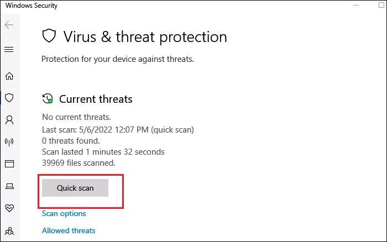Image resolution: width=387 pixels, height=242 pixels.
Task: Open Device performance & health from the sidebar
Action: pyautogui.click(x=9, y=208)
